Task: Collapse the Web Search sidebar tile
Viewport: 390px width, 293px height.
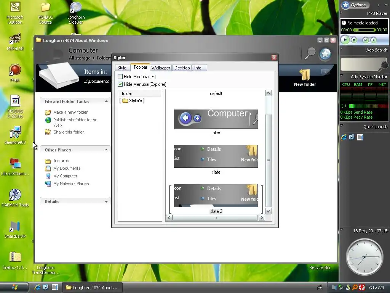Action: pyautogui.click(x=342, y=49)
